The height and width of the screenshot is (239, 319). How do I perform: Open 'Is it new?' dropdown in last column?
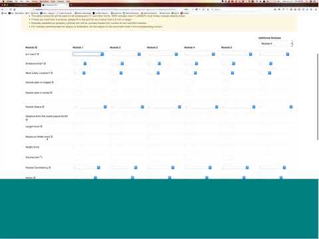tap(274, 54)
